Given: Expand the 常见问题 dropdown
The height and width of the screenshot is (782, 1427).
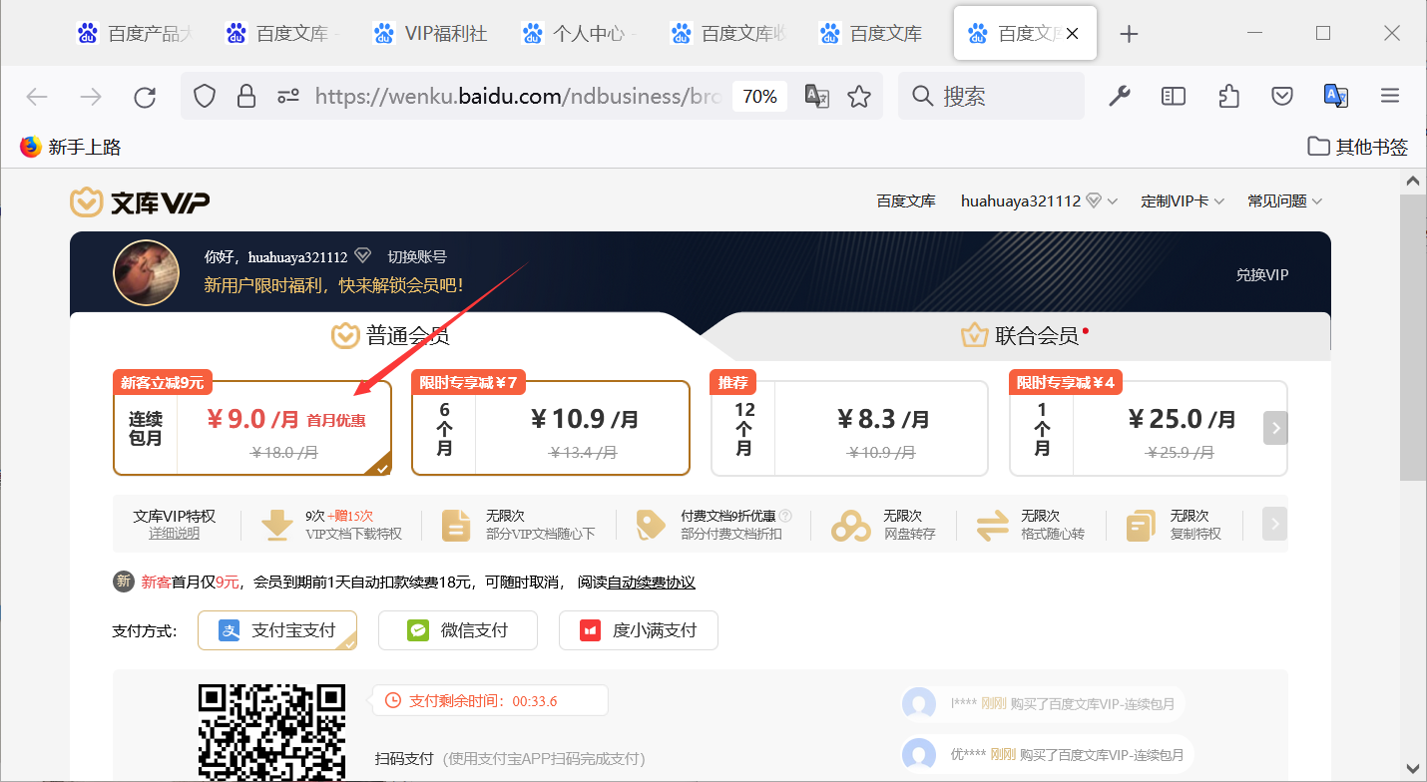Looking at the screenshot, I should (1284, 200).
